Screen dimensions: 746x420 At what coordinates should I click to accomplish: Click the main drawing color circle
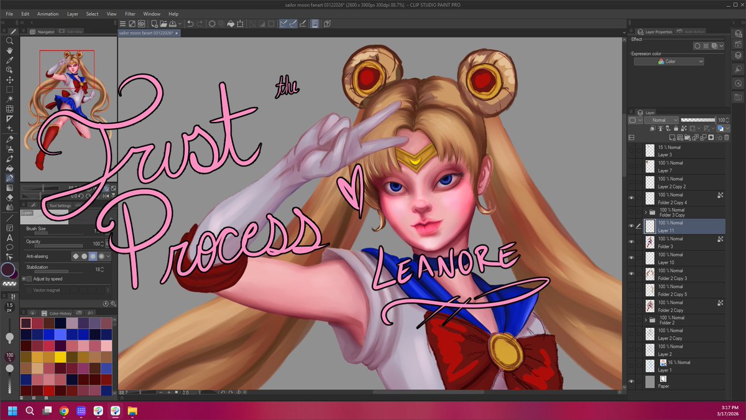point(8,271)
